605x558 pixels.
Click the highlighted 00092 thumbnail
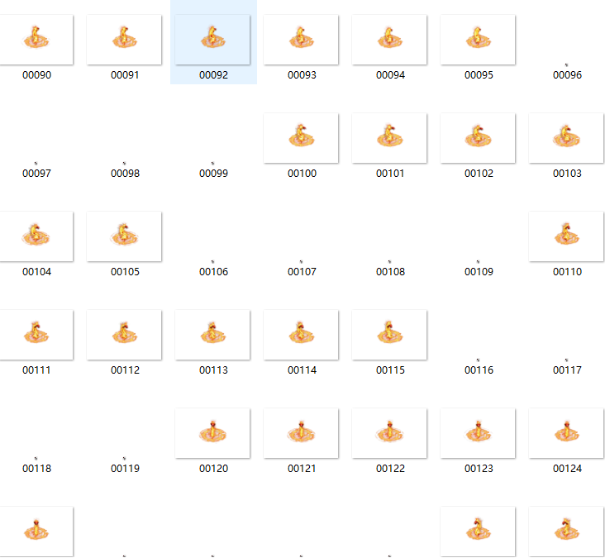[212, 40]
